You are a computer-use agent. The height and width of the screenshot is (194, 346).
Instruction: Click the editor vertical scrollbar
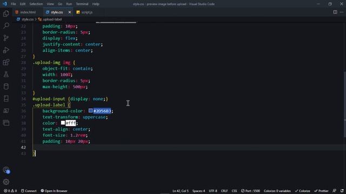(x=344, y=105)
